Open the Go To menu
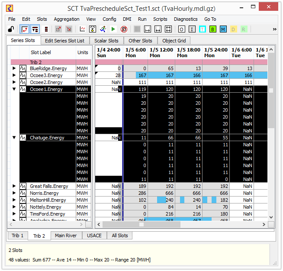This screenshot has width=283, height=271. (210, 19)
